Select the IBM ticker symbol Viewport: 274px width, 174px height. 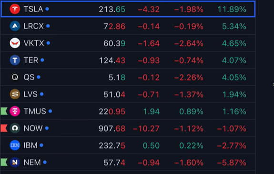coord(30,145)
